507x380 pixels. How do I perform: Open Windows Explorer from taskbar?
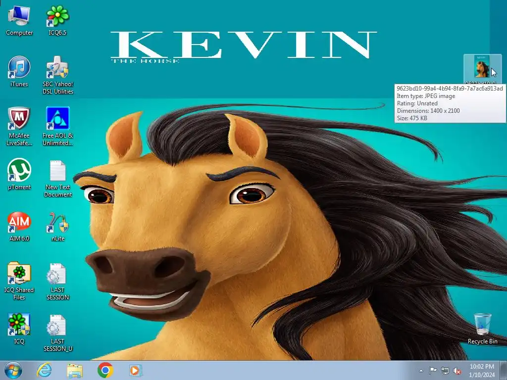(75, 371)
